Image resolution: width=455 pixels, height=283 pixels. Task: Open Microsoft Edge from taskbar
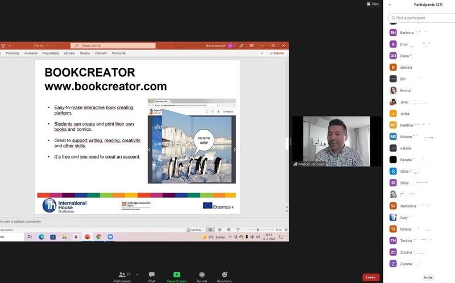(x=42, y=237)
